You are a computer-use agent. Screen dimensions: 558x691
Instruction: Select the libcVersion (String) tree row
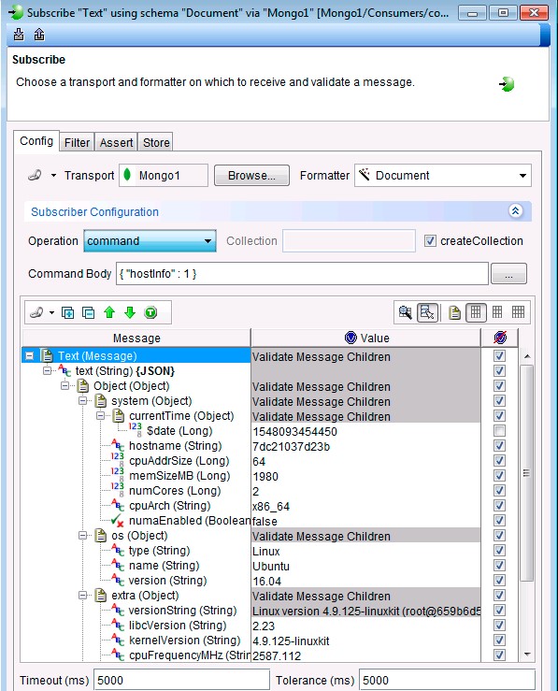pyautogui.click(x=178, y=626)
